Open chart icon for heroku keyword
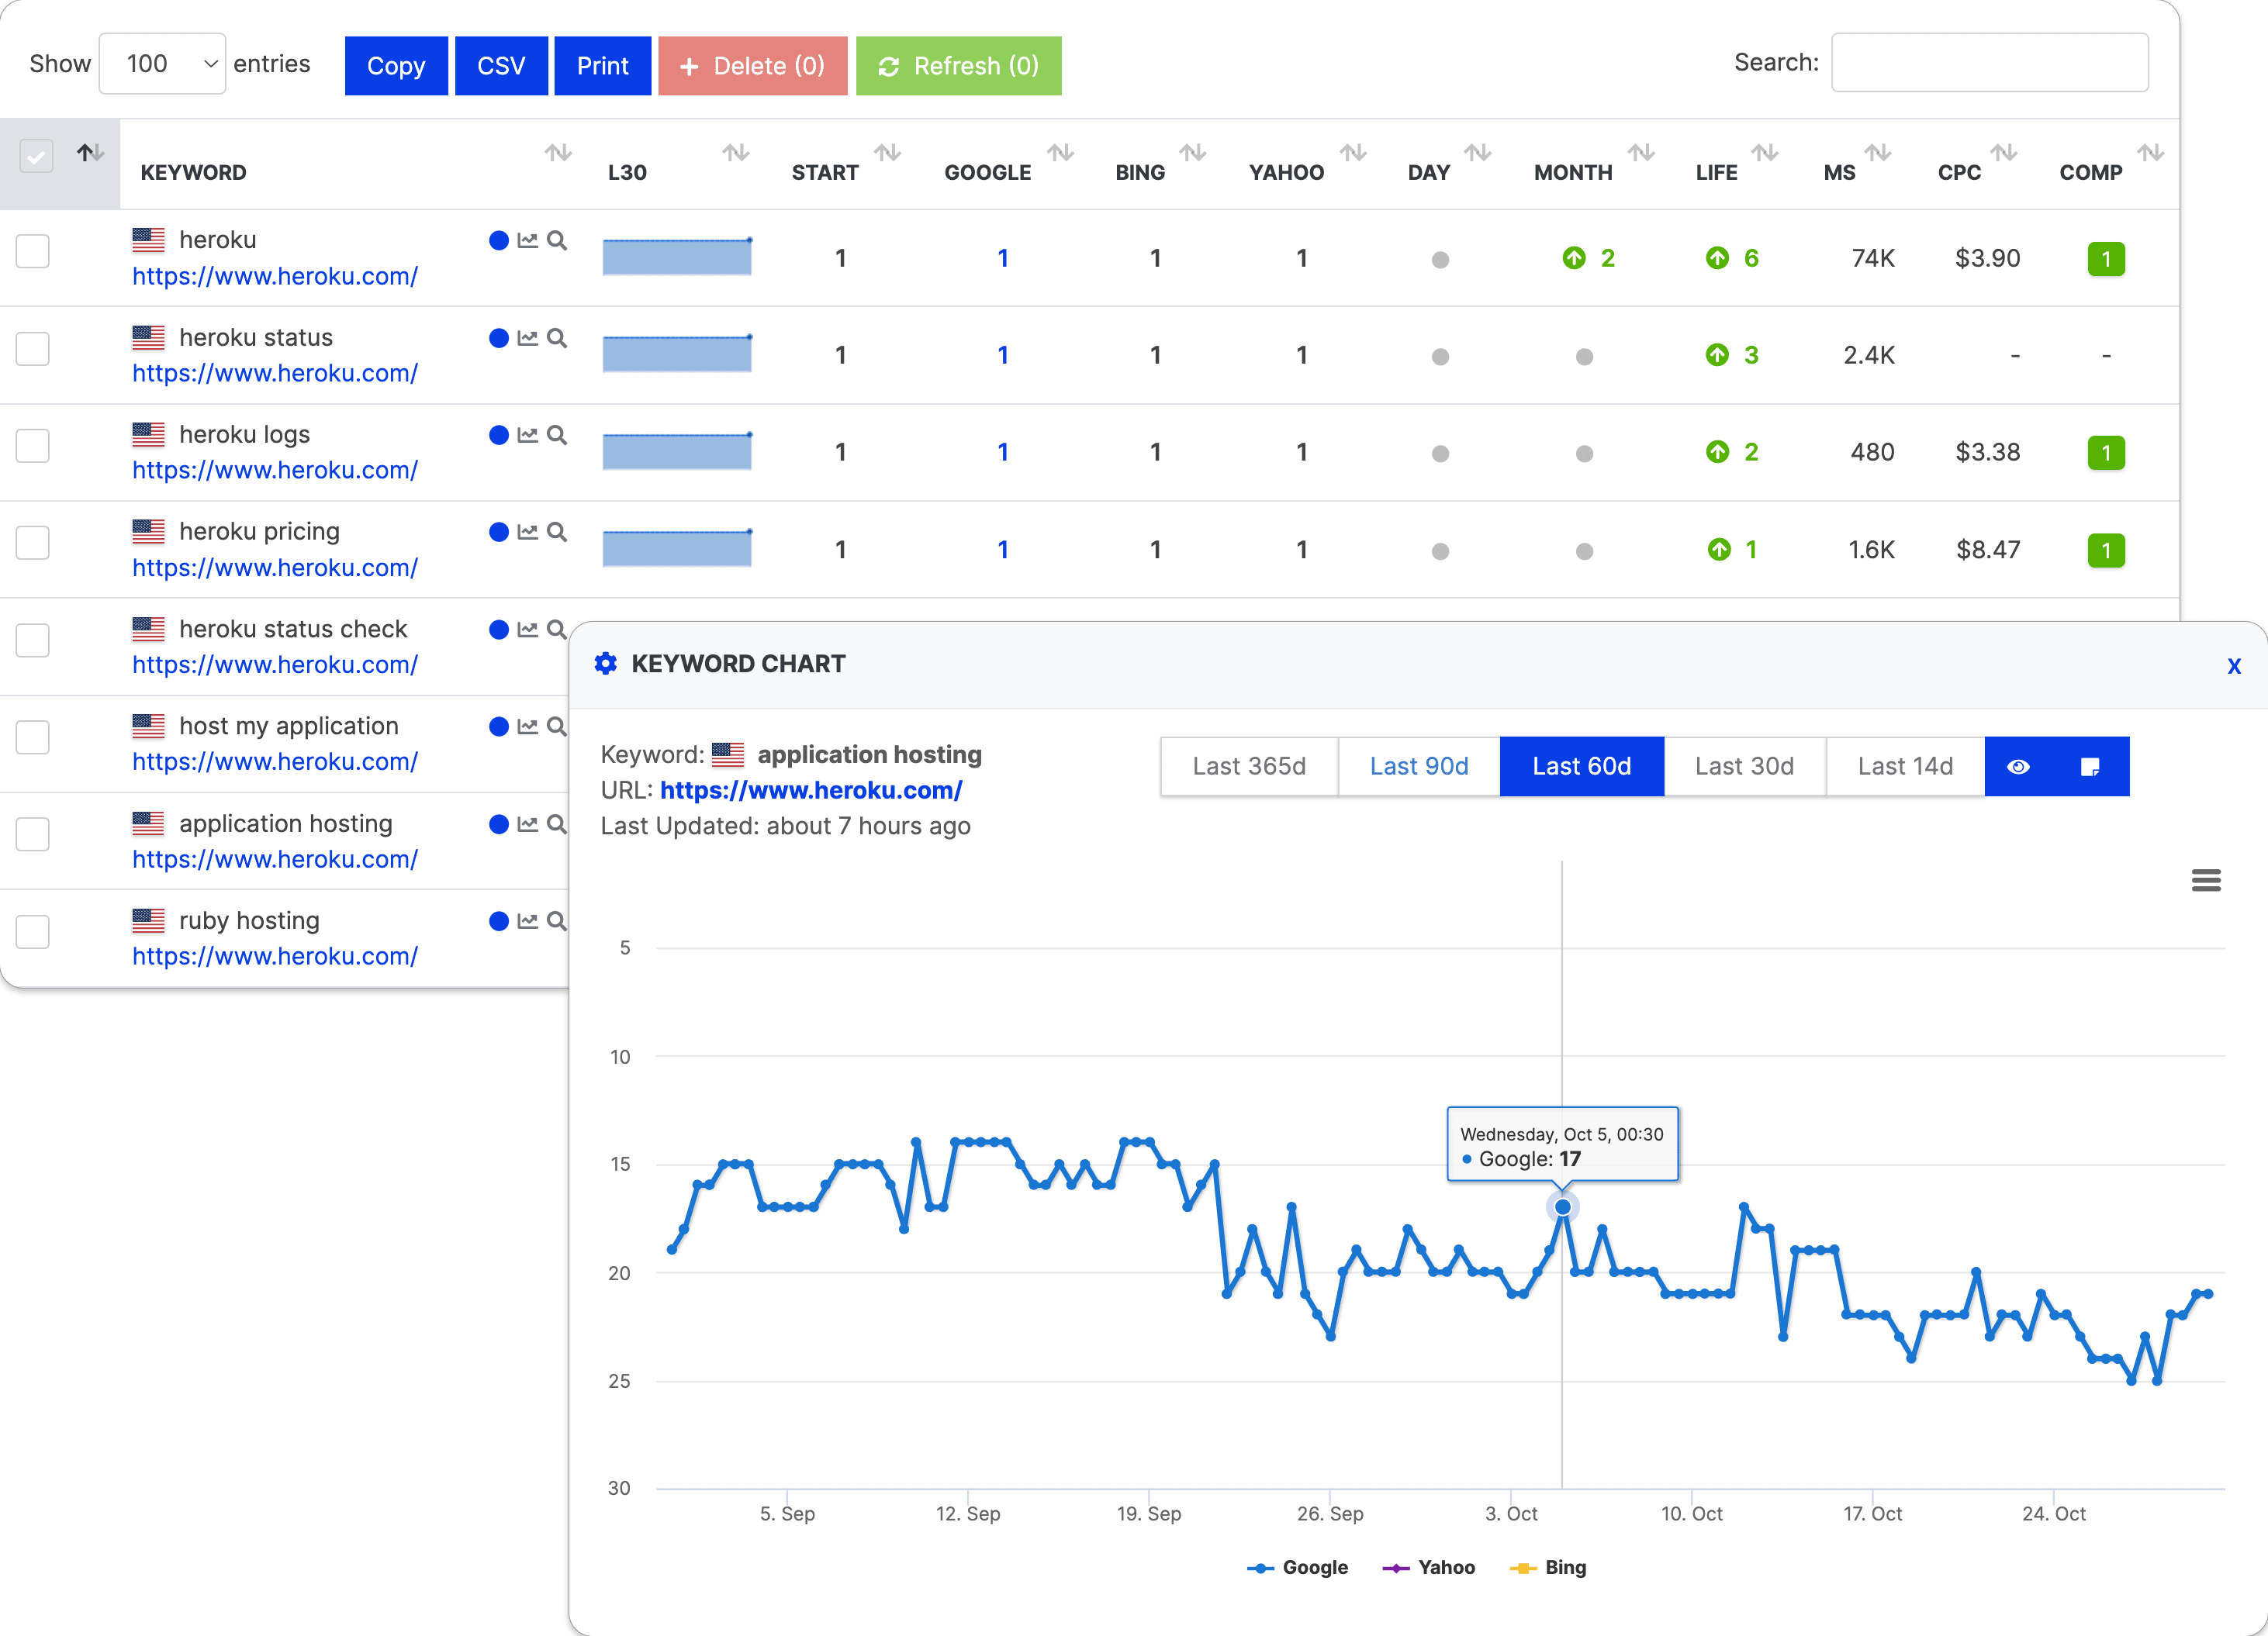This screenshot has height=1636, width=2268. (528, 241)
